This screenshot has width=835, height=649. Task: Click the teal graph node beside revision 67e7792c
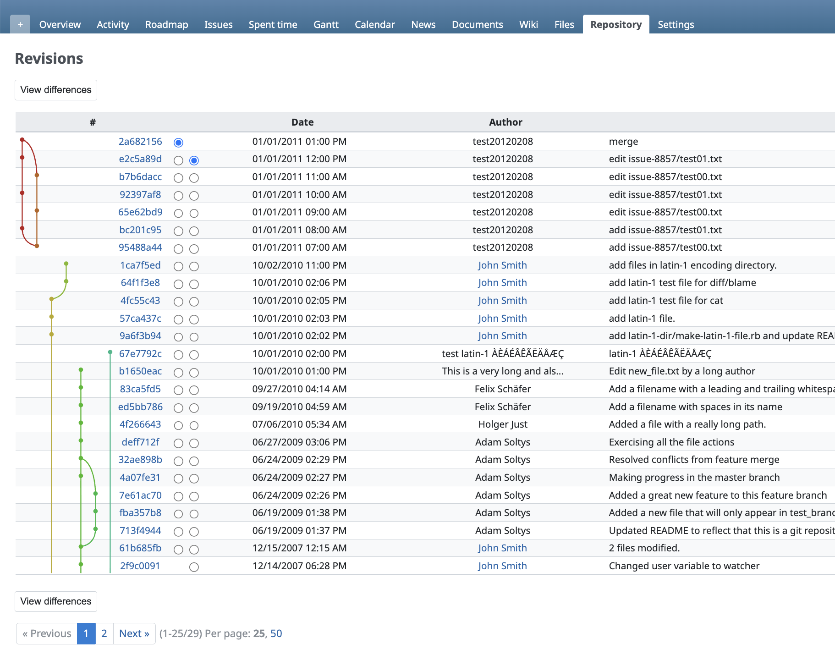pyautogui.click(x=110, y=352)
